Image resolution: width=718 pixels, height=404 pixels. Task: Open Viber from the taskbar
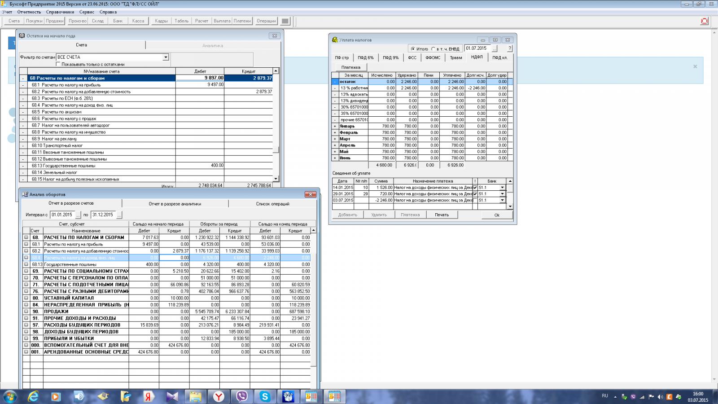coord(242,396)
